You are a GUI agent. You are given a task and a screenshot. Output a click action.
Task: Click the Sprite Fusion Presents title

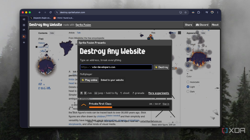click(92, 43)
